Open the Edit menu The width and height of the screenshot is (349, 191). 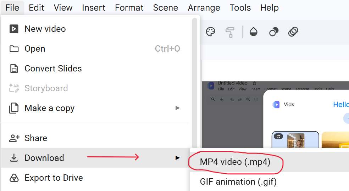tap(37, 8)
